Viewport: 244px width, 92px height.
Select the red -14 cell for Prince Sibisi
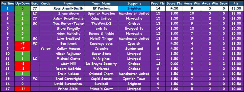click(22, 89)
